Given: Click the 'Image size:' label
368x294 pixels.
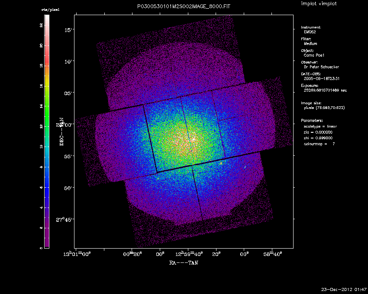Looking at the screenshot, I should [311, 103].
